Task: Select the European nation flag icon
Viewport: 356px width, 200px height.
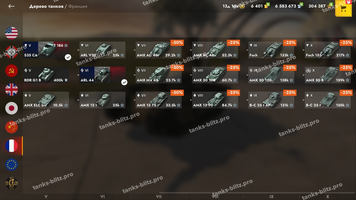Action: 11,165
